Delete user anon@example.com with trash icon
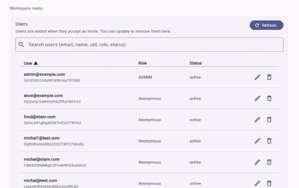The width and height of the screenshot is (299, 188). (x=269, y=98)
